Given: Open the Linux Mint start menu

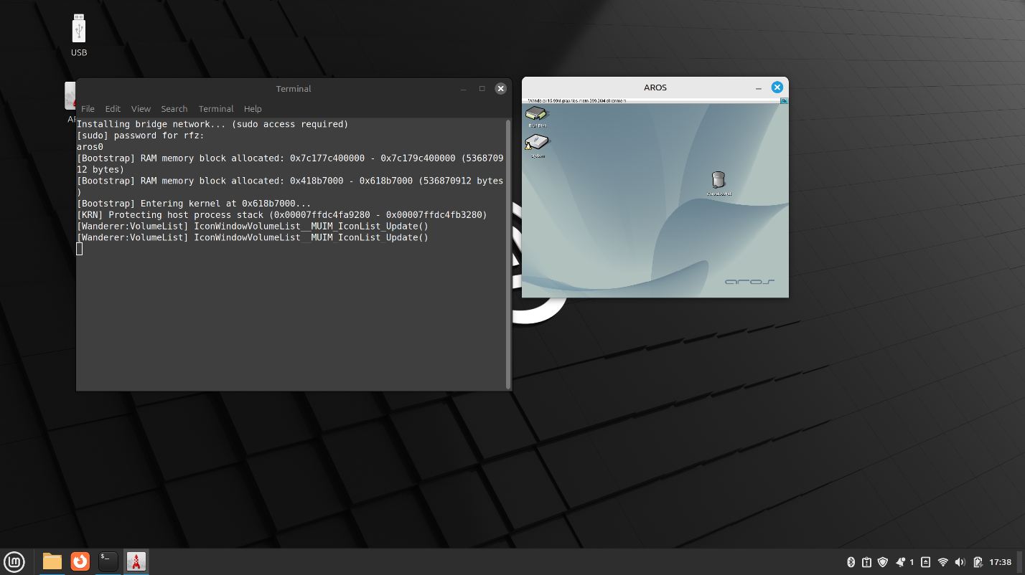Looking at the screenshot, I should [x=14, y=561].
